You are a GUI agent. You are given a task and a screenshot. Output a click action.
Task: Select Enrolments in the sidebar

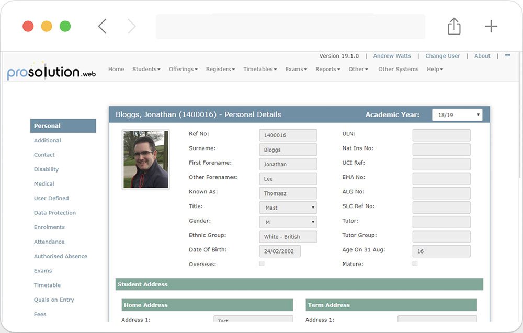click(49, 227)
